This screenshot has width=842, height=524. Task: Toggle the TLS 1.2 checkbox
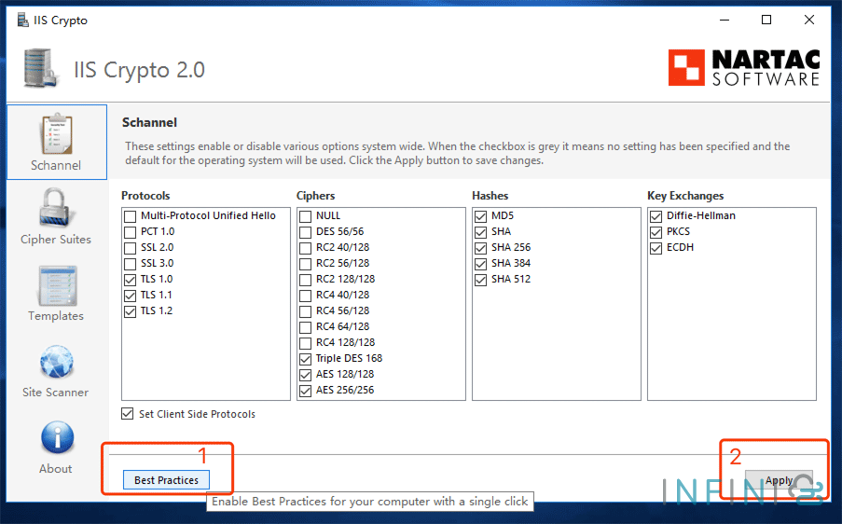point(130,311)
